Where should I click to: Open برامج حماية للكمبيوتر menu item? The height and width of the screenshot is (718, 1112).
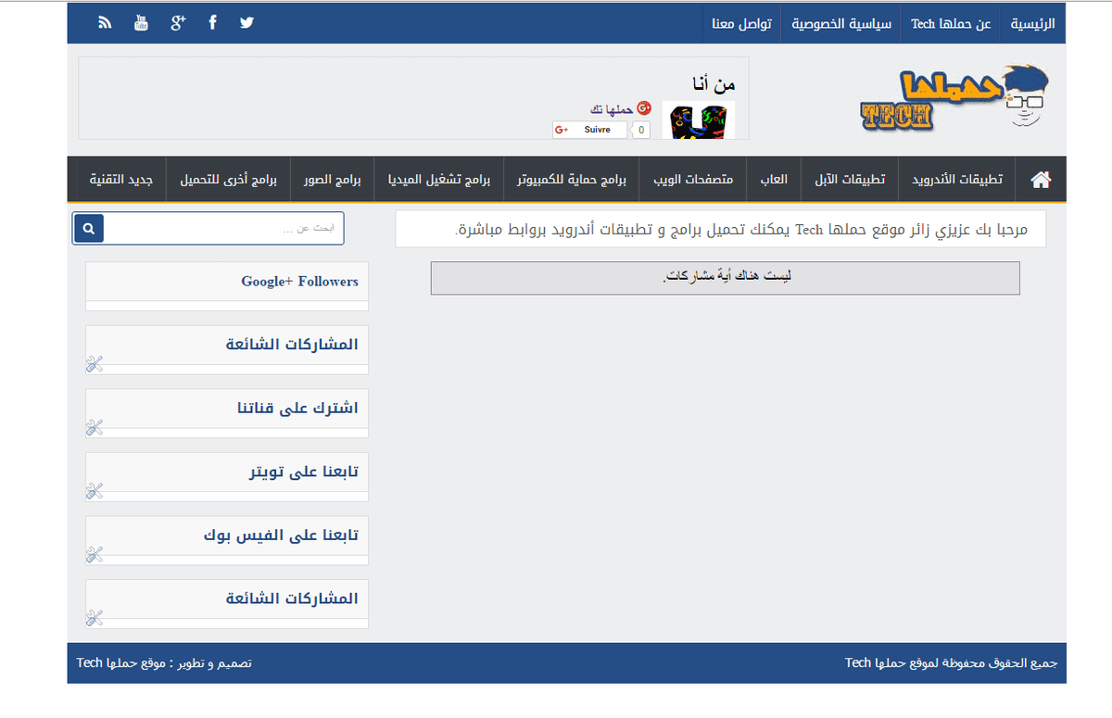pos(572,179)
